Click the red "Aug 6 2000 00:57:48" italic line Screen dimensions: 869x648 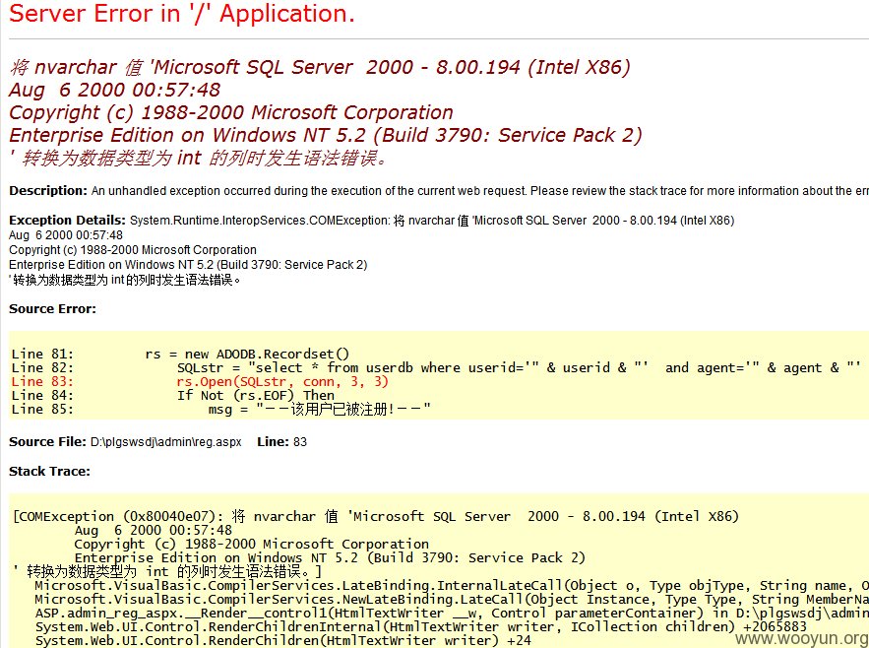pyautogui.click(x=115, y=90)
